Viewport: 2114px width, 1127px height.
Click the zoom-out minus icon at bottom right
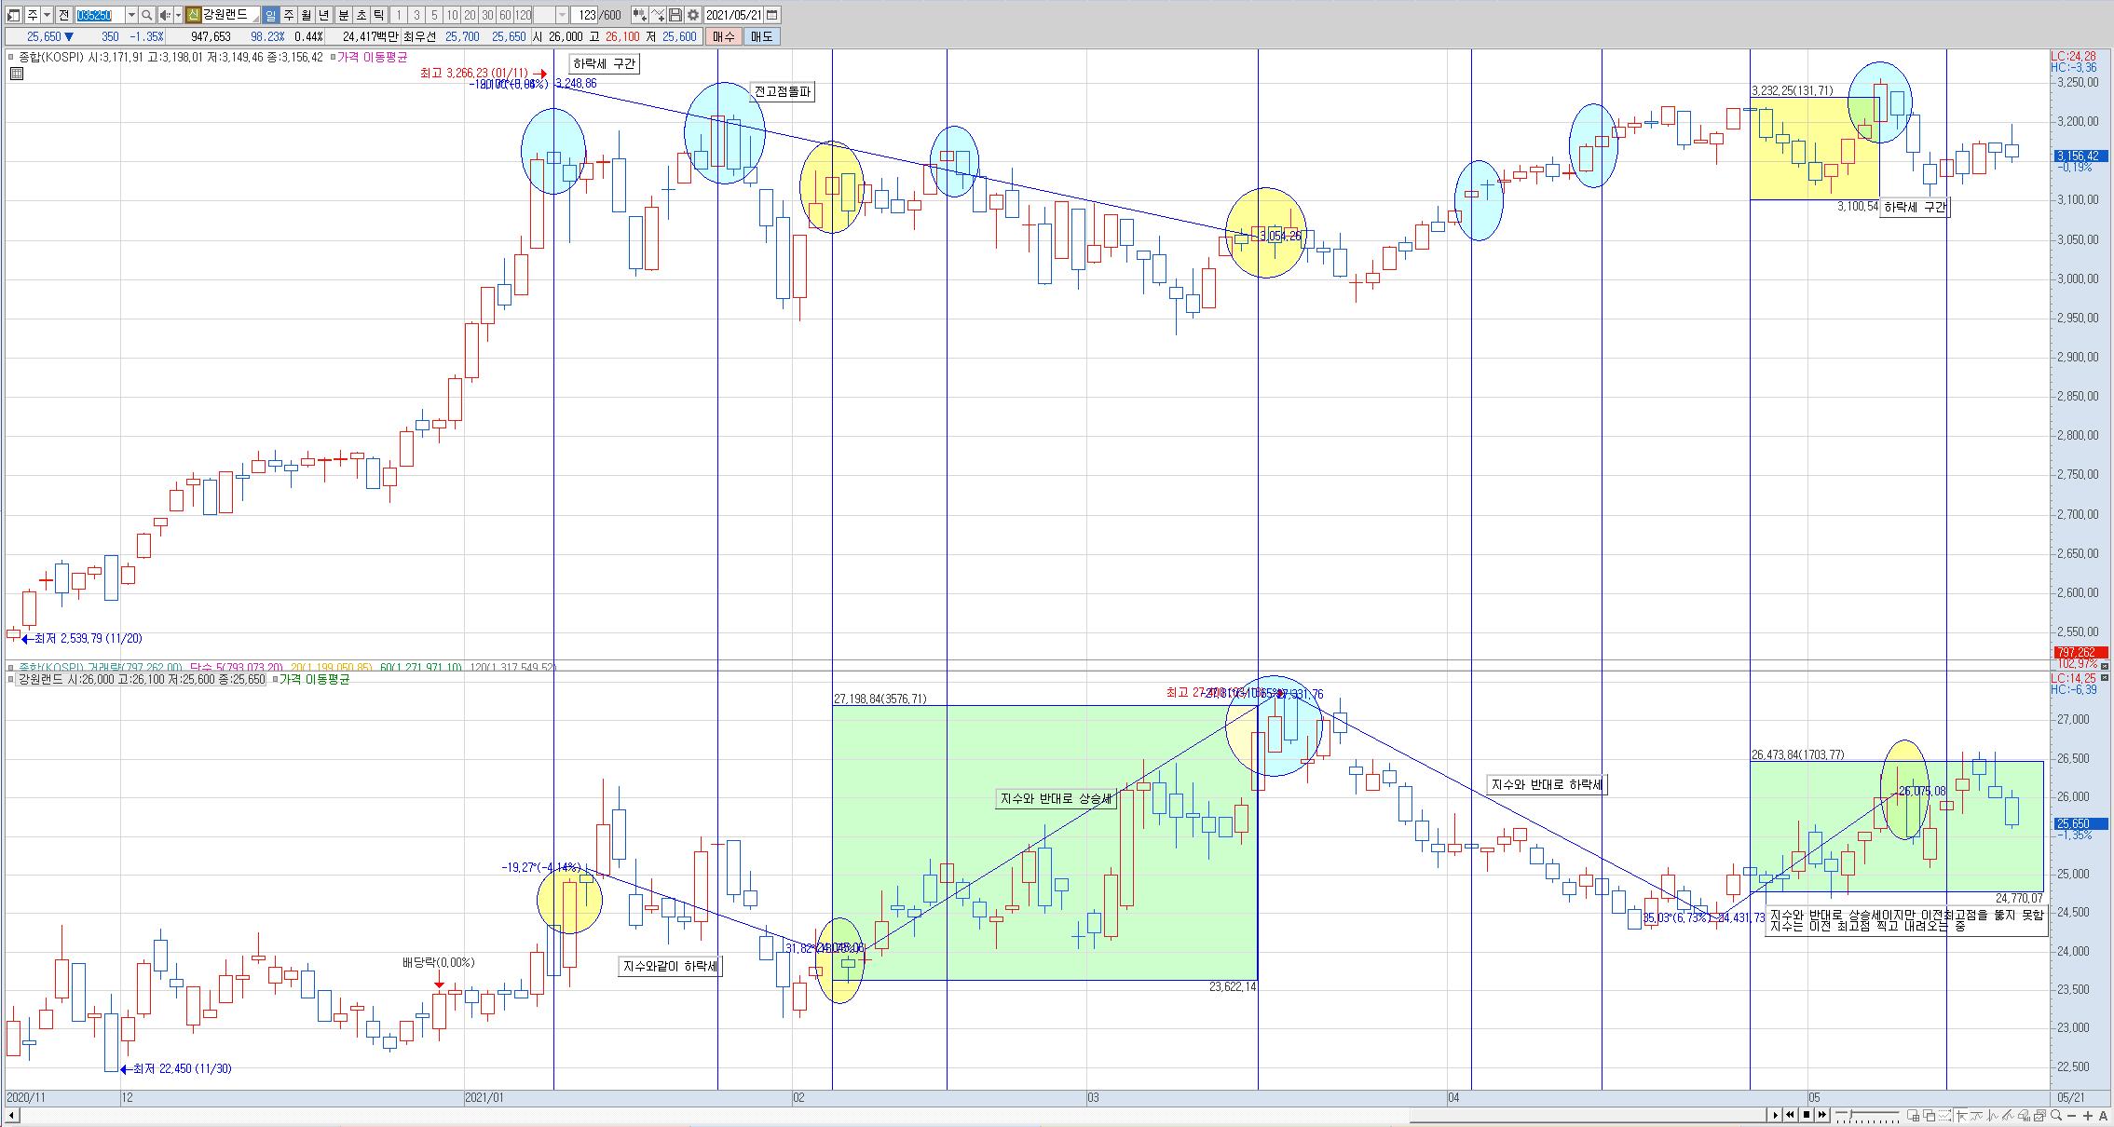[2072, 1115]
